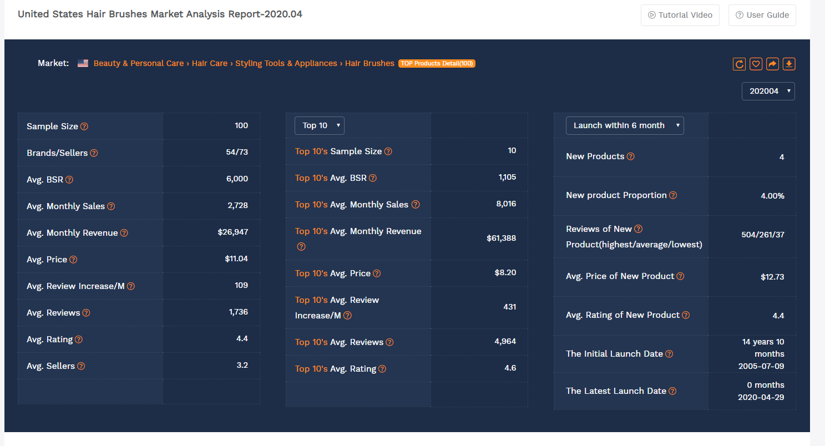Click help icon next to New Products
Image resolution: width=825 pixels, height=446 pixels.
coord(631,156)
